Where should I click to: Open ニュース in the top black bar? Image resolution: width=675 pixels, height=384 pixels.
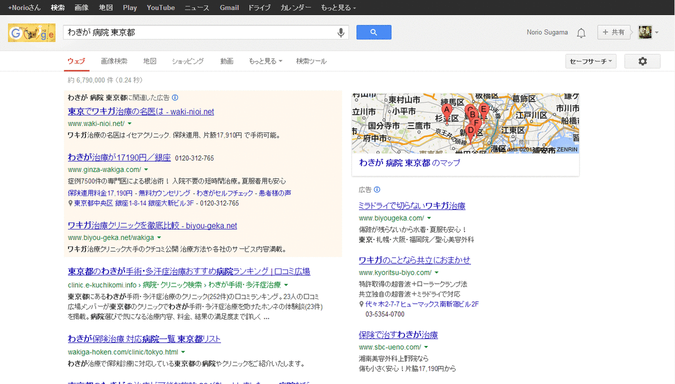point(197,8)
